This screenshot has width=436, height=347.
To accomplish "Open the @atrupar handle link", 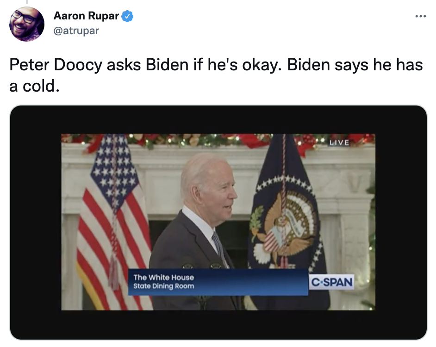I will tap(76, 31).
